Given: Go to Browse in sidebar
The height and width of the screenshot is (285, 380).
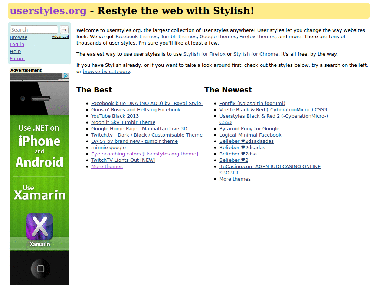Looking at the screenshot, I should point(19,37).
